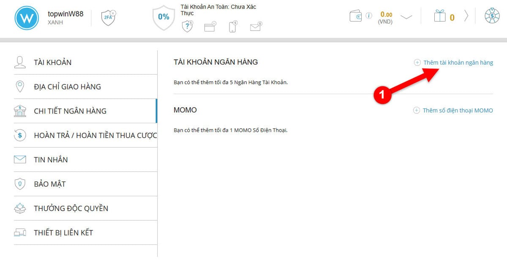507x268 pixels.
Task: Click the devices icon beside THIẾT BỊ LIÊN KẾT
Action: tap(20, 233)
